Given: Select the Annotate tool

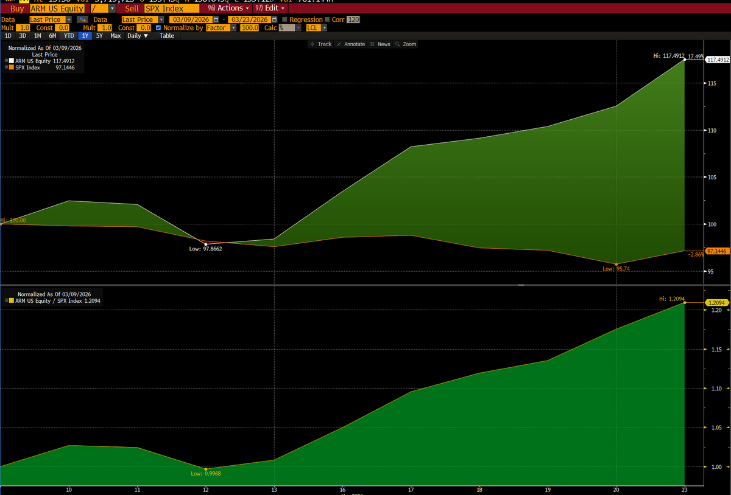Looking at the screenshot, I should pos(350,44).
